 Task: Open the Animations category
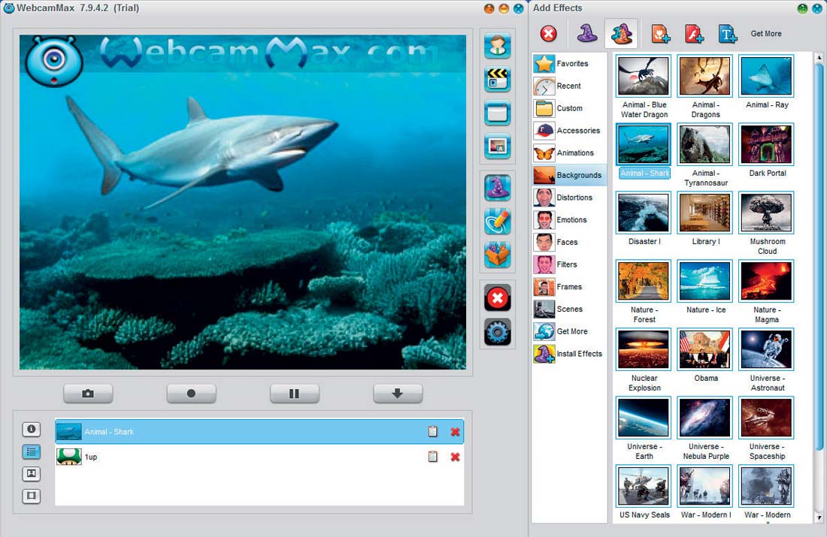[x=569, y=152]
